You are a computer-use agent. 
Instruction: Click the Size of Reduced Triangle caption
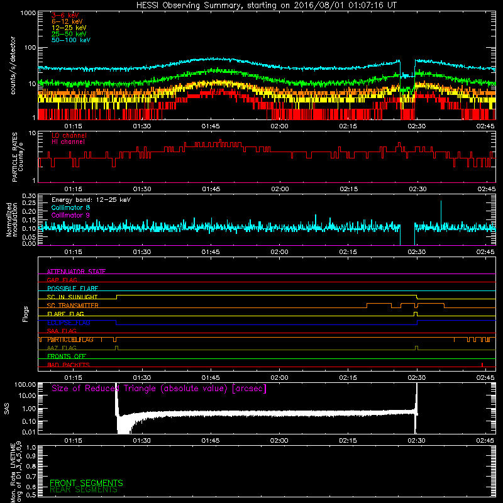tap(159, 389)
